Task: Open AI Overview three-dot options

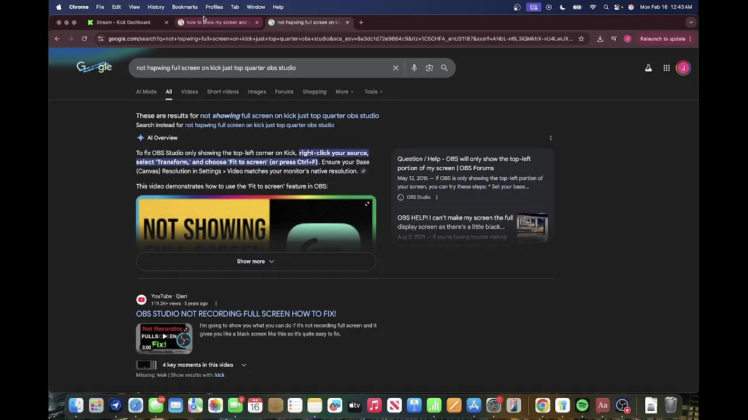Action: [x=550, y=138]
